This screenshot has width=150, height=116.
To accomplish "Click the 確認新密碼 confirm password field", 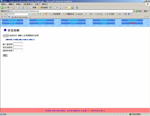I will tap(18, 50).
